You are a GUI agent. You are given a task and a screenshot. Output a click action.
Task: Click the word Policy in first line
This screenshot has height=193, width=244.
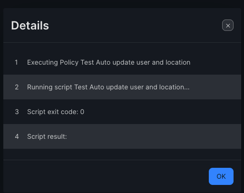(69, 63)
